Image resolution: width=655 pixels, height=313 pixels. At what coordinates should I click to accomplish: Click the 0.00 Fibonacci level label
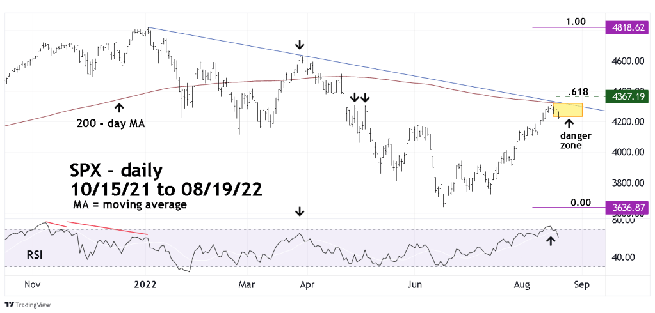(x=580, y=202)
